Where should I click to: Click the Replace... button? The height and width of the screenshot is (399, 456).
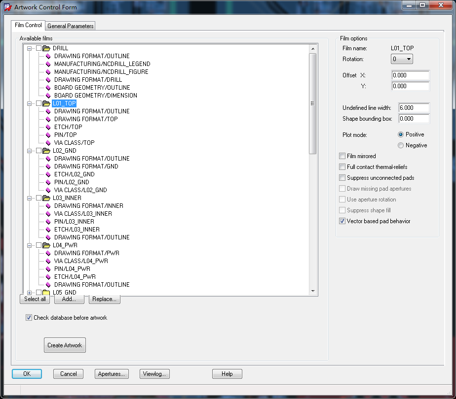105,299
